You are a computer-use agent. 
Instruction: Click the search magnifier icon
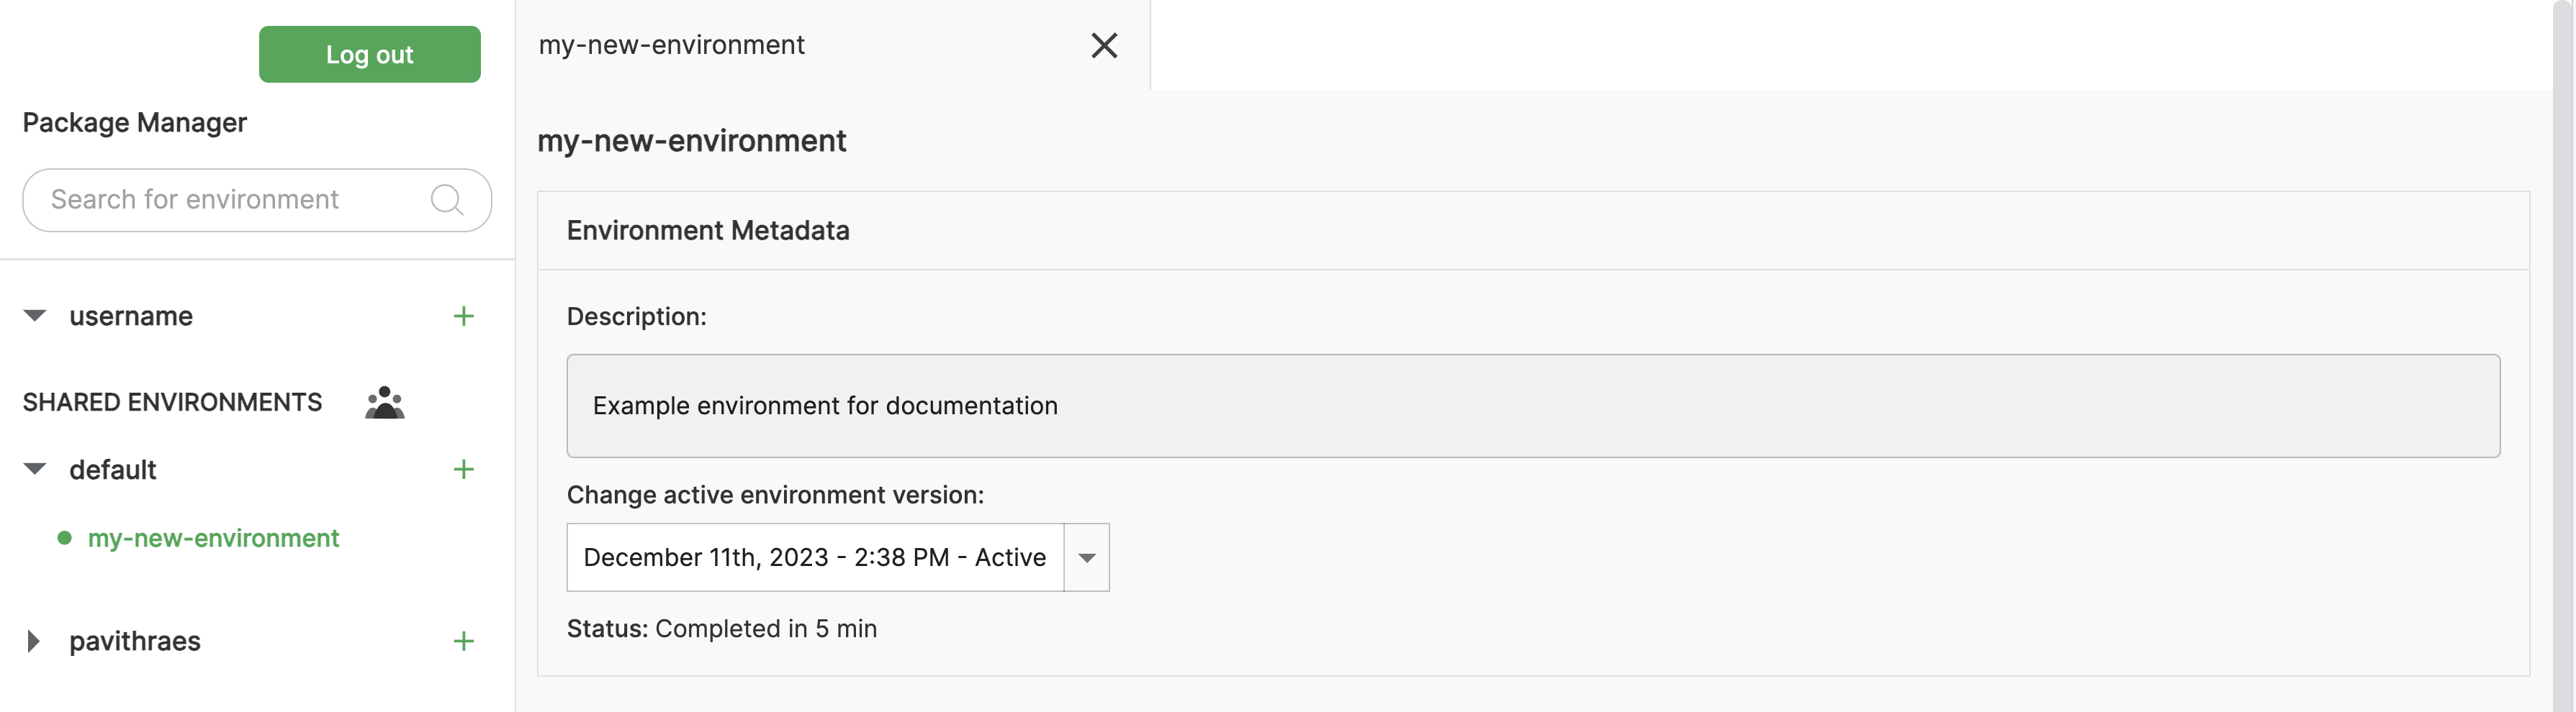tap(446, 200)
